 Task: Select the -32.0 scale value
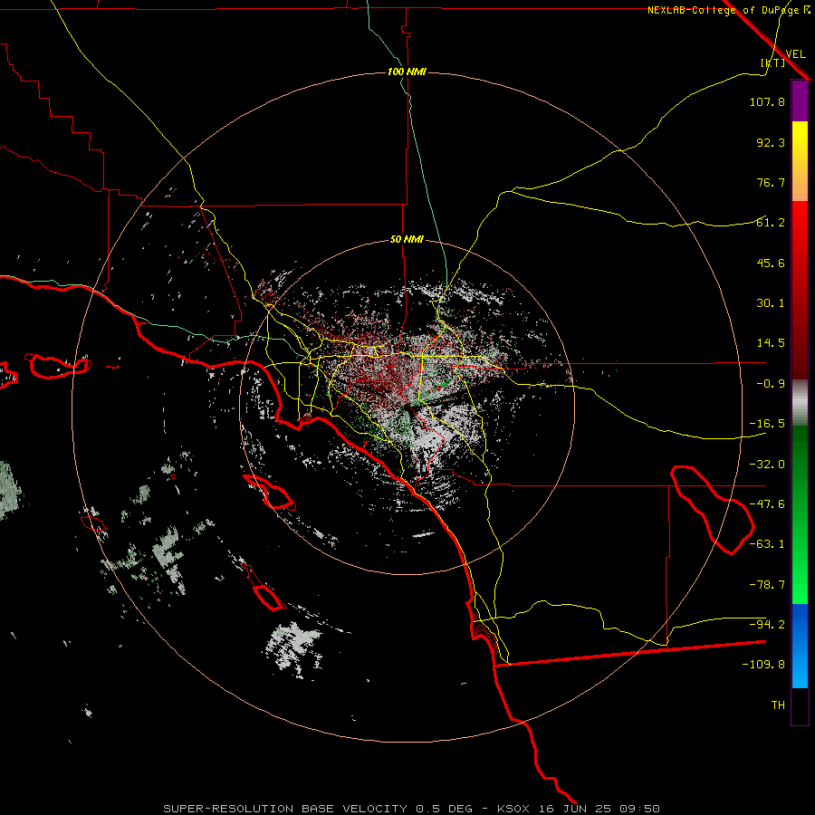pyautogui.click(x=767, y=465)
